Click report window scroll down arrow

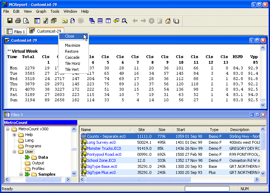point(263,105)
